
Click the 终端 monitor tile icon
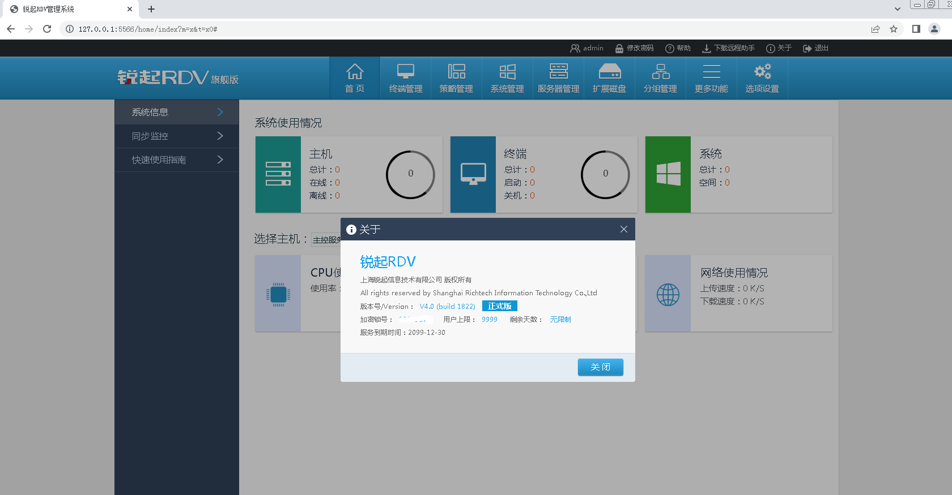click(x=473, y=174)
